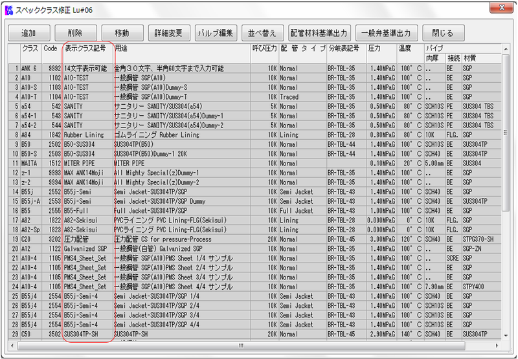The height and width of the screenshot is (359, 518).
Task: Click the vertical scrollbar down arrow
Action: click(x=506, y=336)
